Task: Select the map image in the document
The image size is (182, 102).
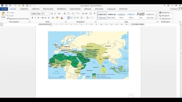Action: (88, 55)
